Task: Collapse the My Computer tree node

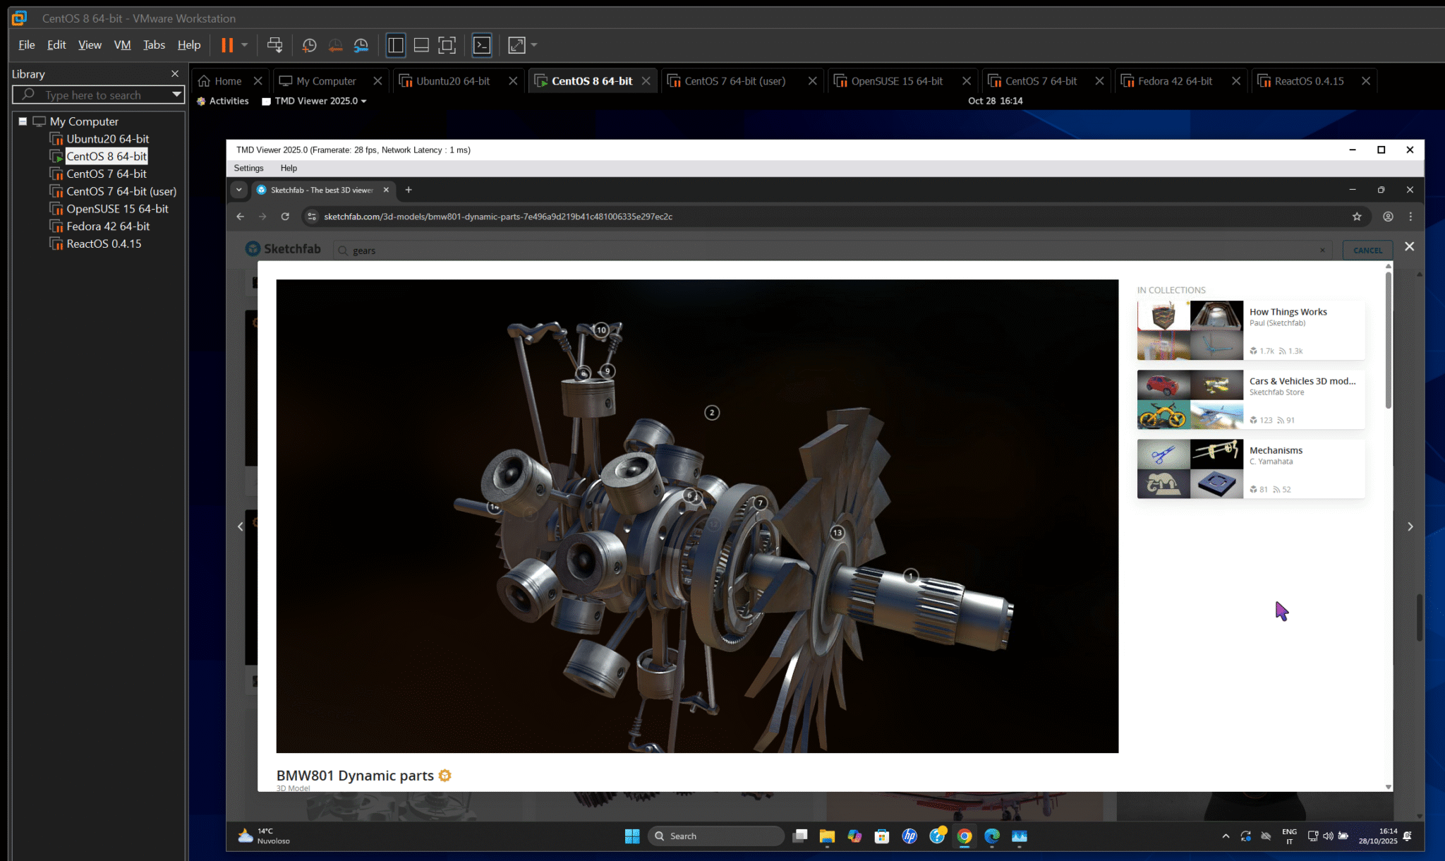Action: (x=23, y=121)
